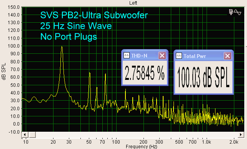Close the Total Pwr readout window

point(227,56)
